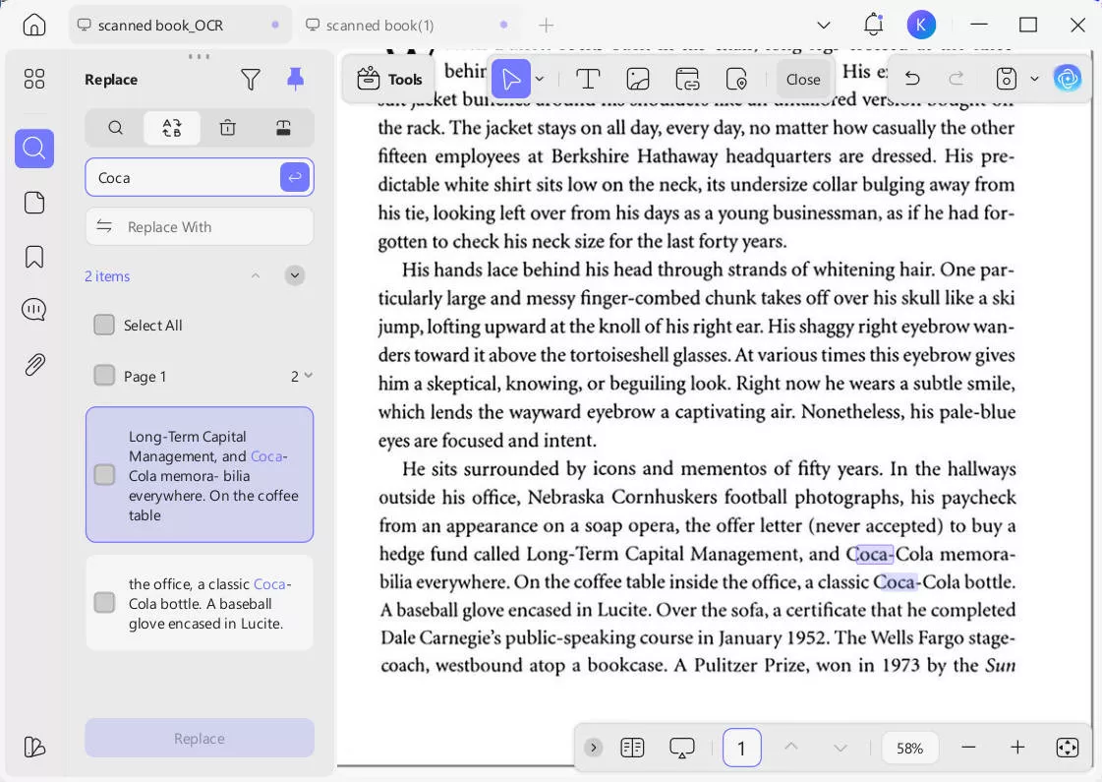The width and height of the screenshot is (1102, 782).
Task: Select the Image tool in the toolbar
Action: [638, 78]
